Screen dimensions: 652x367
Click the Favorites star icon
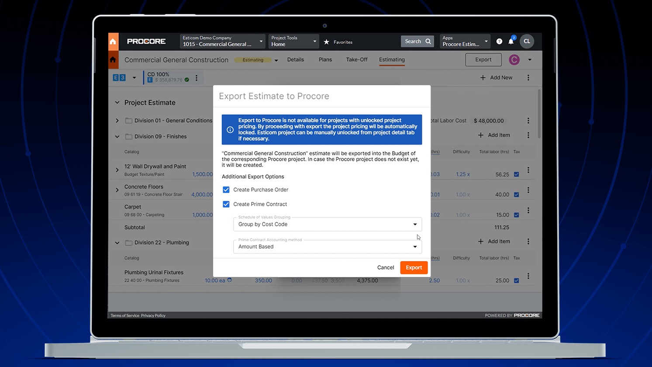point(326,42)
